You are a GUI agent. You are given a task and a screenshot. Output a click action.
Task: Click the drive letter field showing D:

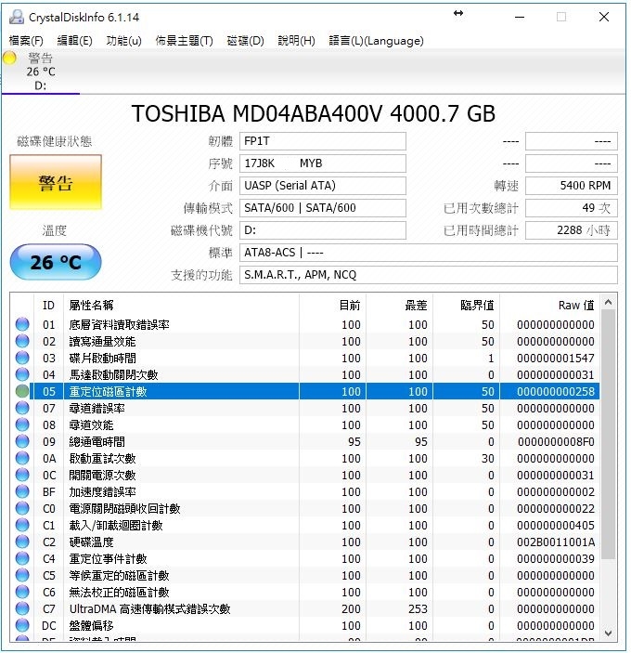point(322,230)
